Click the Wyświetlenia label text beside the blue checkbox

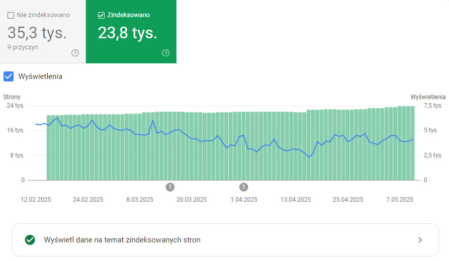40,76
